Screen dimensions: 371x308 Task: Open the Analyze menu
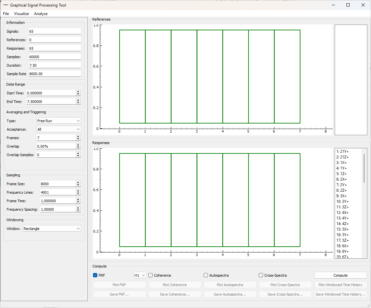(x=41, y=14)
